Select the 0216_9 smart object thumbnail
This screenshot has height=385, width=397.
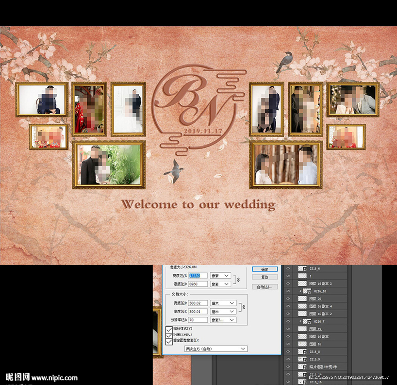pyautogui.click(x=302, y=359)
